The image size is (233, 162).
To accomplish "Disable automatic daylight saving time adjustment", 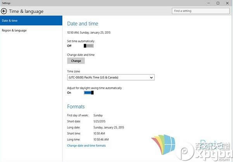I will pyautogui.click(x=88, y=93).
